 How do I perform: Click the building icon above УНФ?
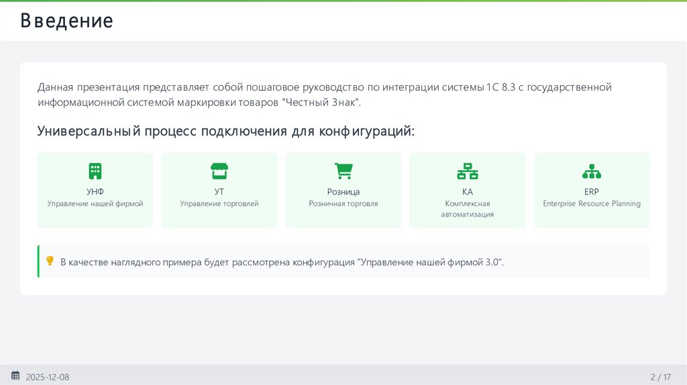(95, 171)
